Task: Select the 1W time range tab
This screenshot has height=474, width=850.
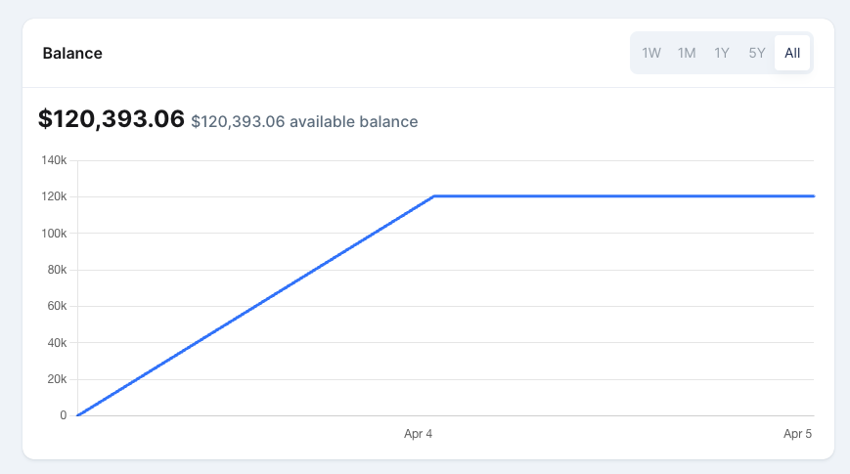Action: (x=651, y=53)
